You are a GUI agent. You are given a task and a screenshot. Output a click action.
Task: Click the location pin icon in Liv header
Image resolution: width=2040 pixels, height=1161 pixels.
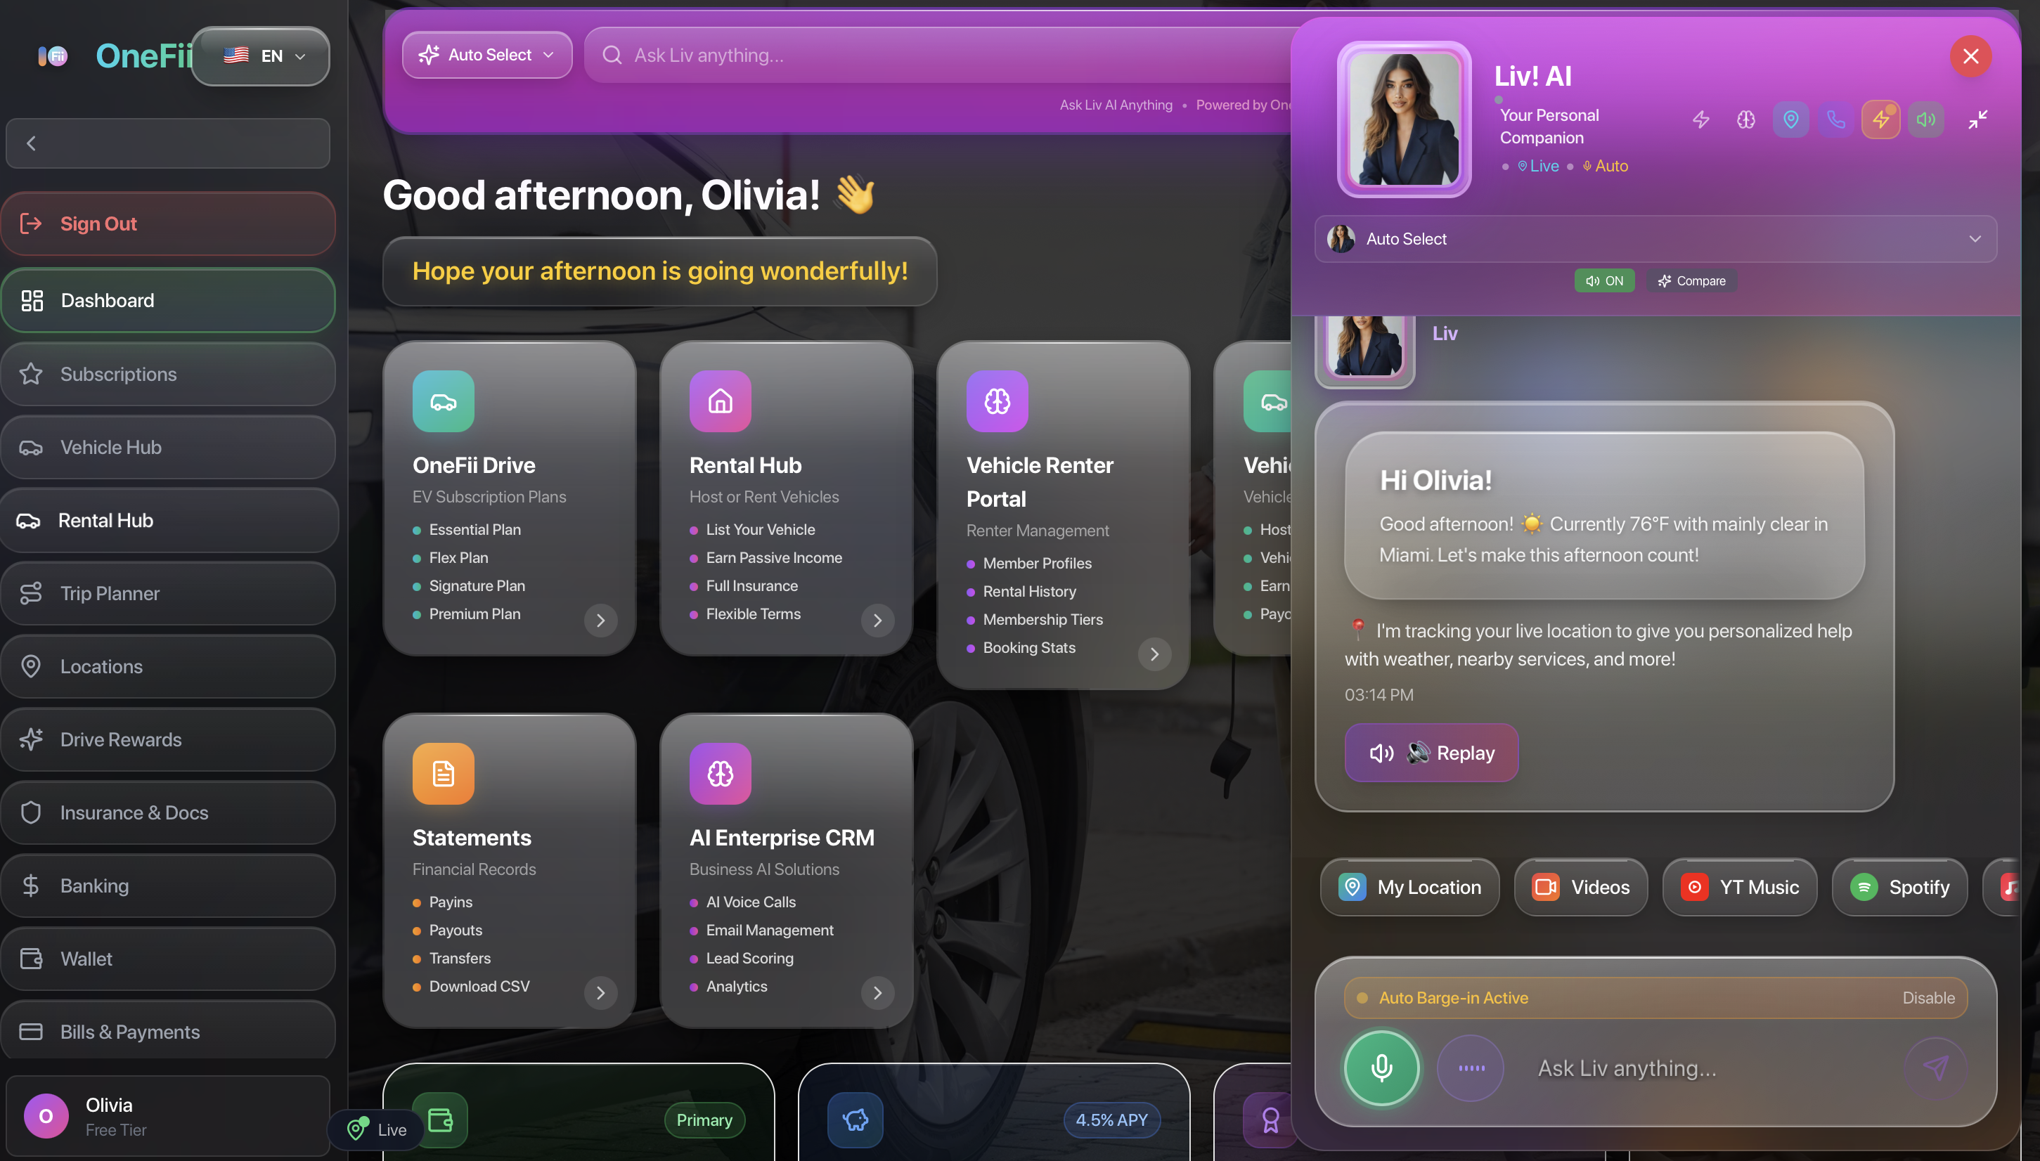(1790, 119)
